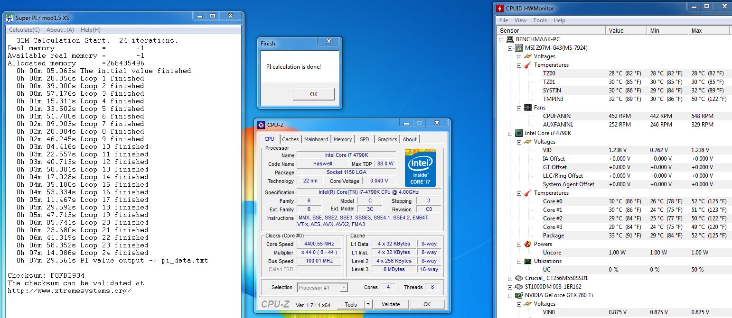
Task: Open the Help menu in HWMonitor
Action: coord(559,20)
